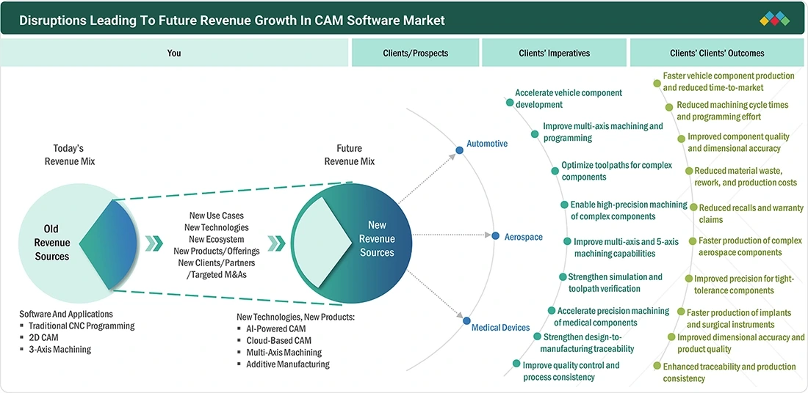The height and width of the screenshot is (393, 808).
Task: Click the blue dot beside Automotive
Action: click(459, 151)
